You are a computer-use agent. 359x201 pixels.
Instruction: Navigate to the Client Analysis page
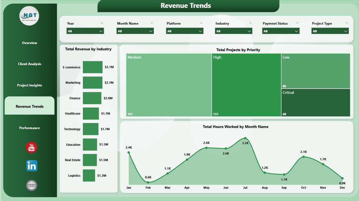click(29, 64)
